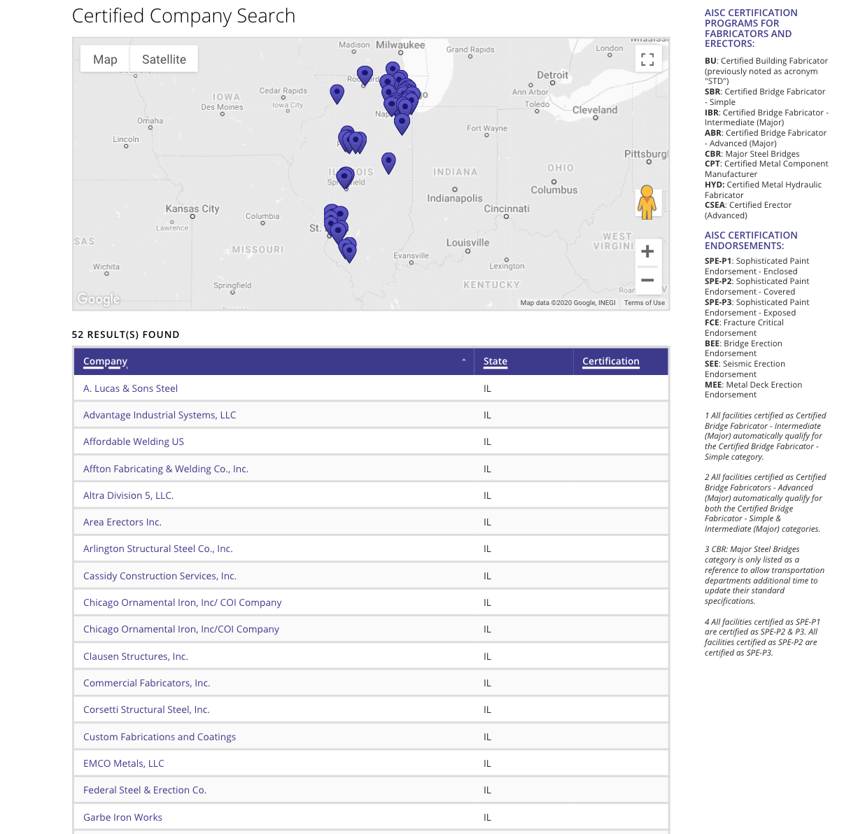Click the Kansas City label on the map

pos(192,208)
